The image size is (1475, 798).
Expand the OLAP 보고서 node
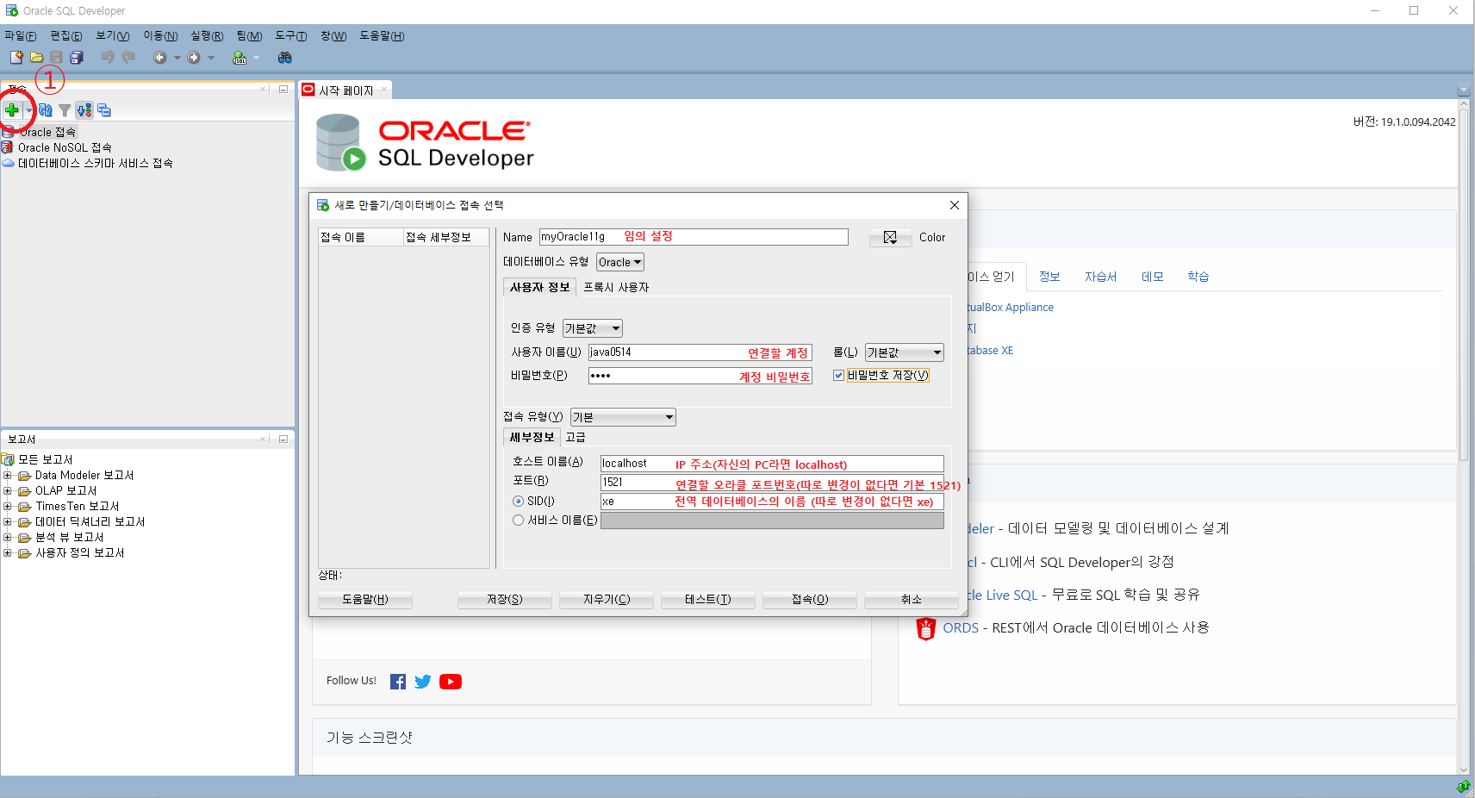tap(8, 490)
